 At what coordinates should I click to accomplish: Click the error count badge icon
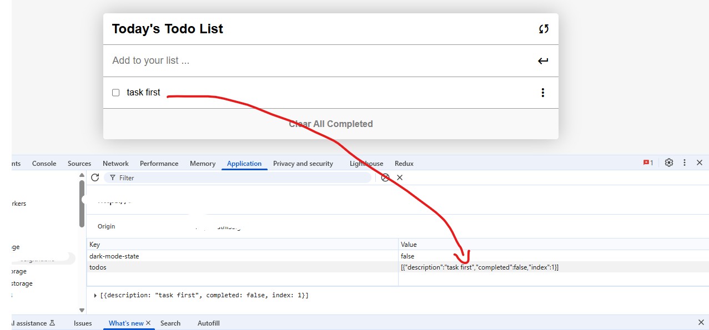(648, 163)
